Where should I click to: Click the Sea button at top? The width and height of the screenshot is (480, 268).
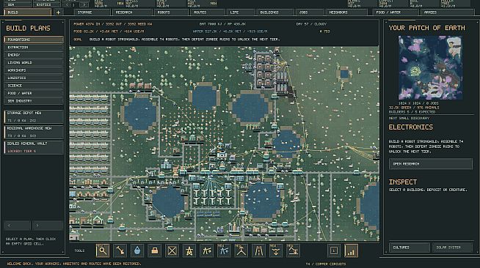(17, 4)
